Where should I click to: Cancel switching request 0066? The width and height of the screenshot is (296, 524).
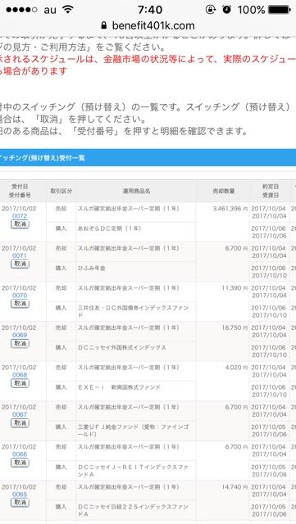(20, 463)
